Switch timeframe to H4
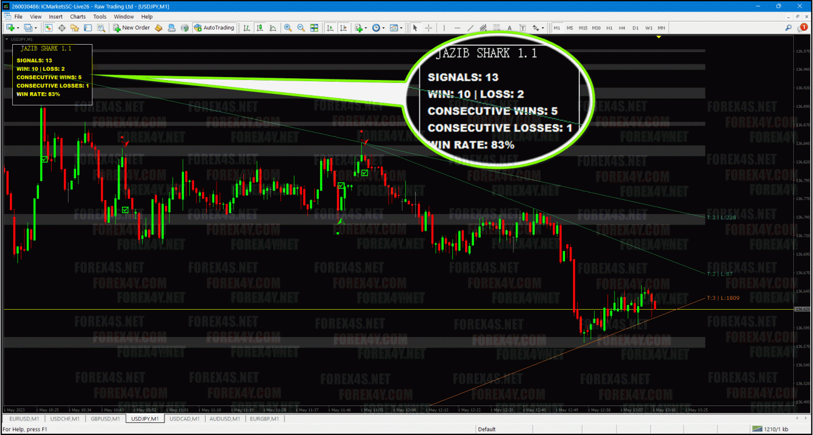The image size is (813, 435). (622, 28)
